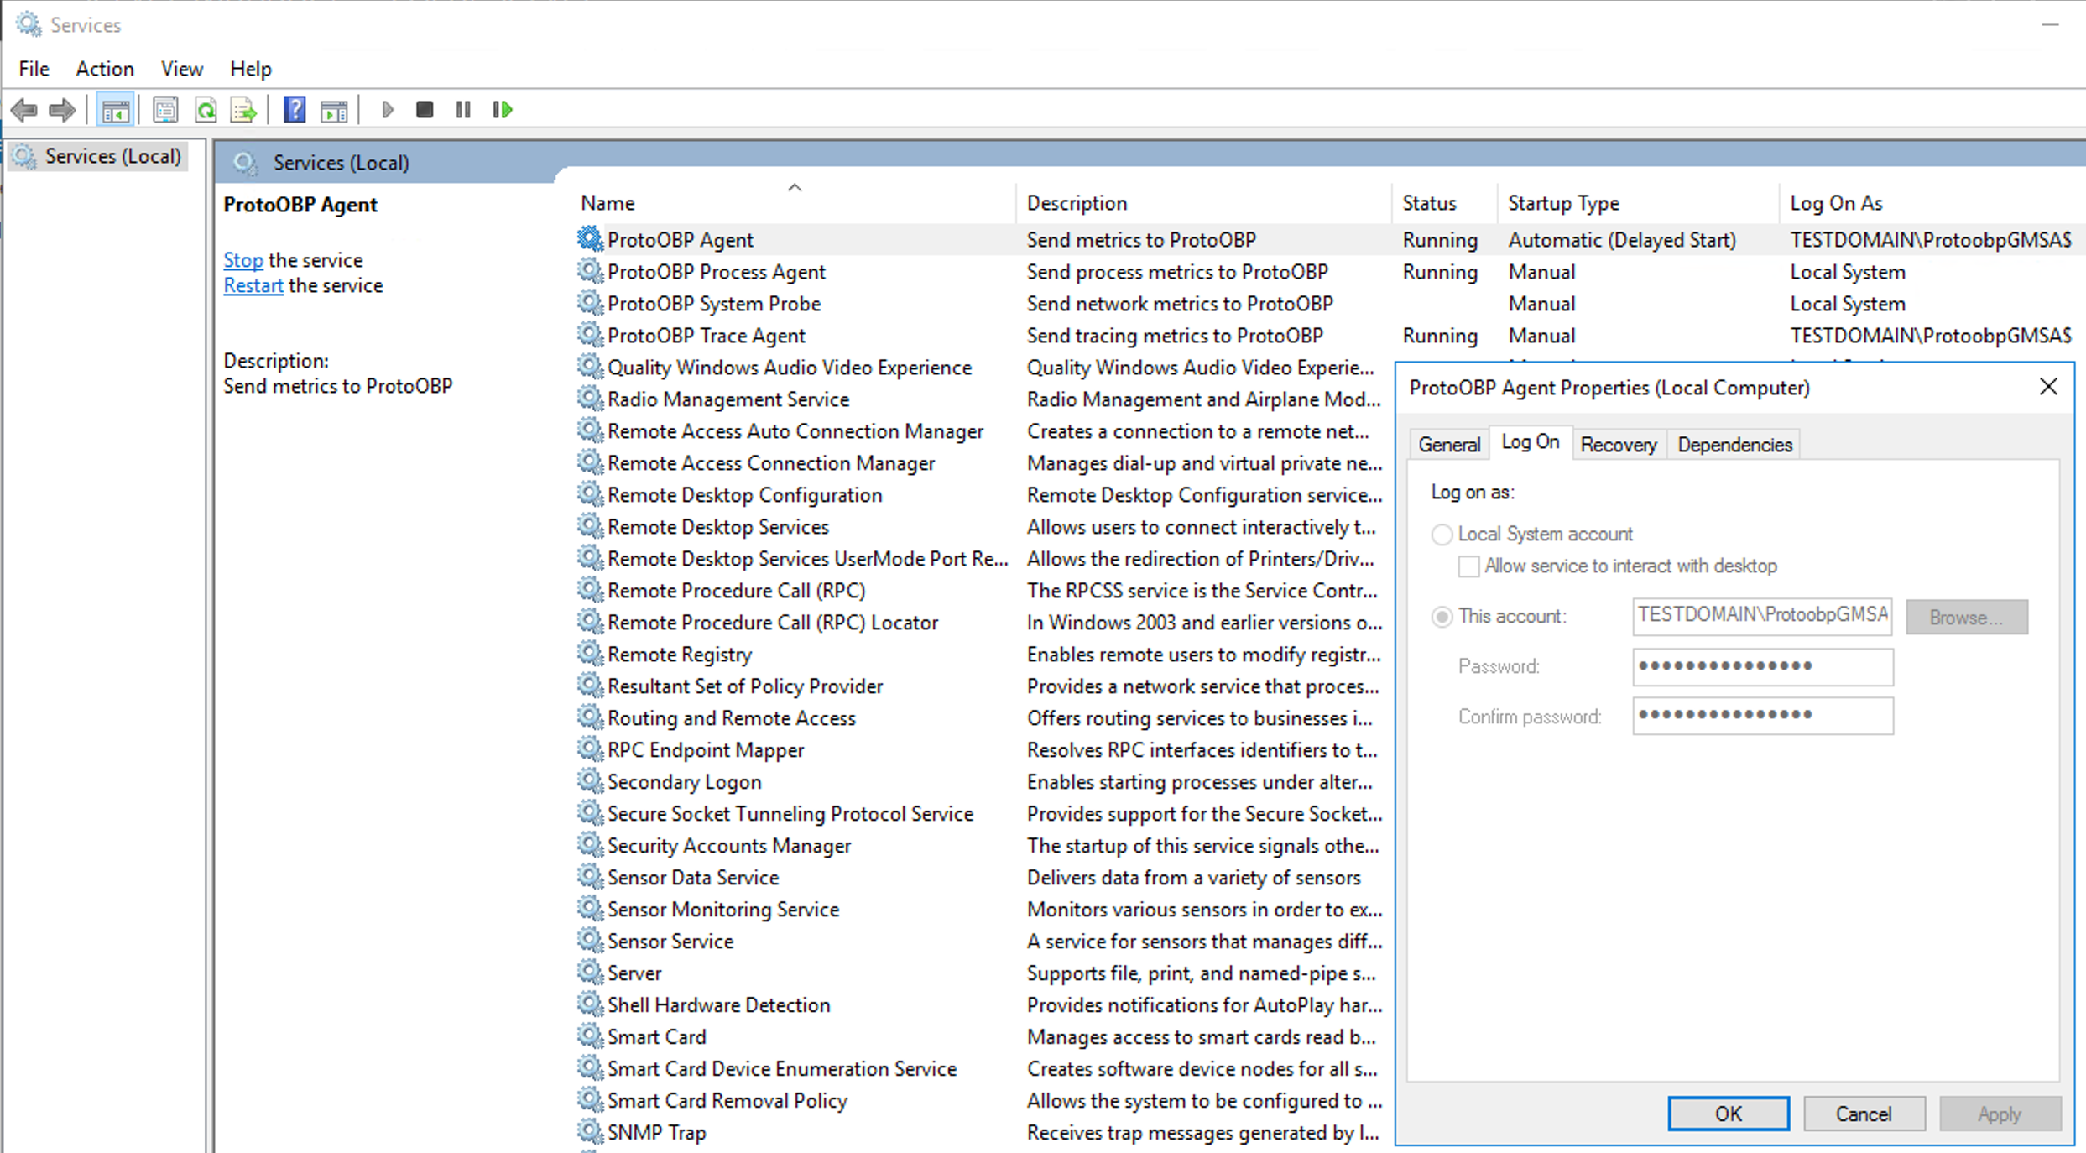Select the Security Accounts Manager row
The image size is (2086, 1153).
pyautogui.click(x=982, y=846)
